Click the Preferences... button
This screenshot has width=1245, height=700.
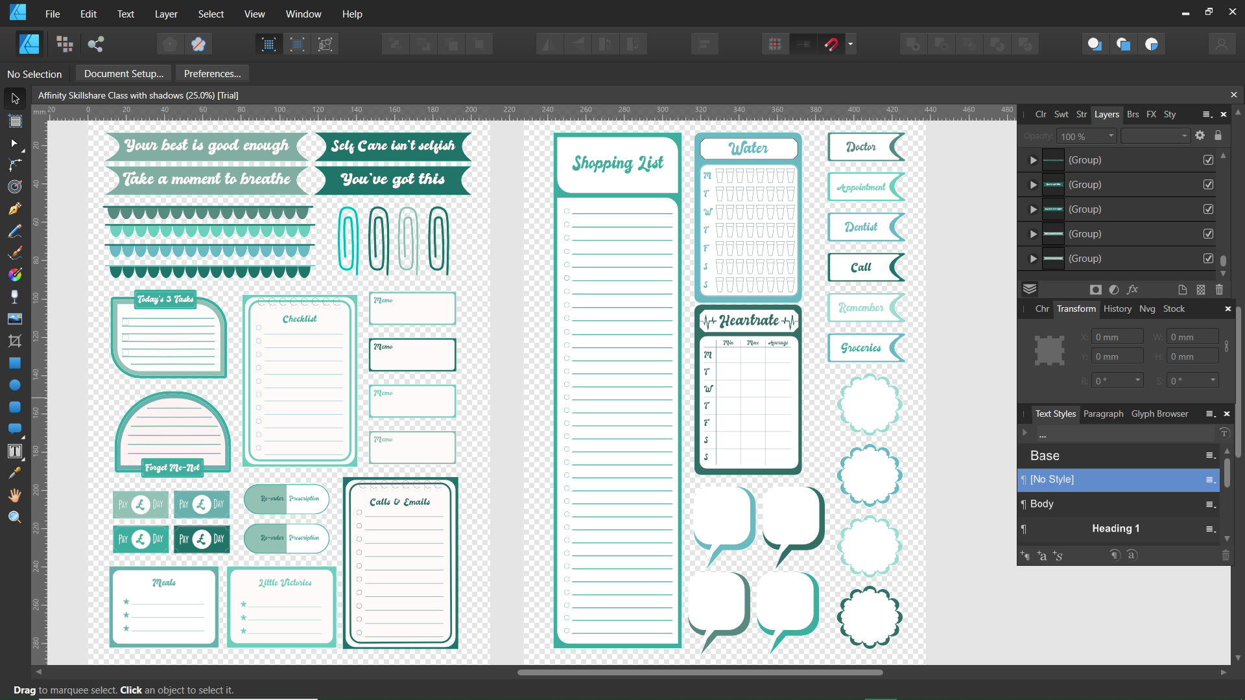(213, 74)
